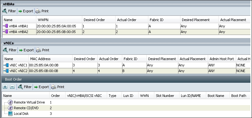The height and width of the screenshot is (118, 252).
Task: Expand all Boot Order entries with plus
Action: pyautogui.click(x=5, y=87)
